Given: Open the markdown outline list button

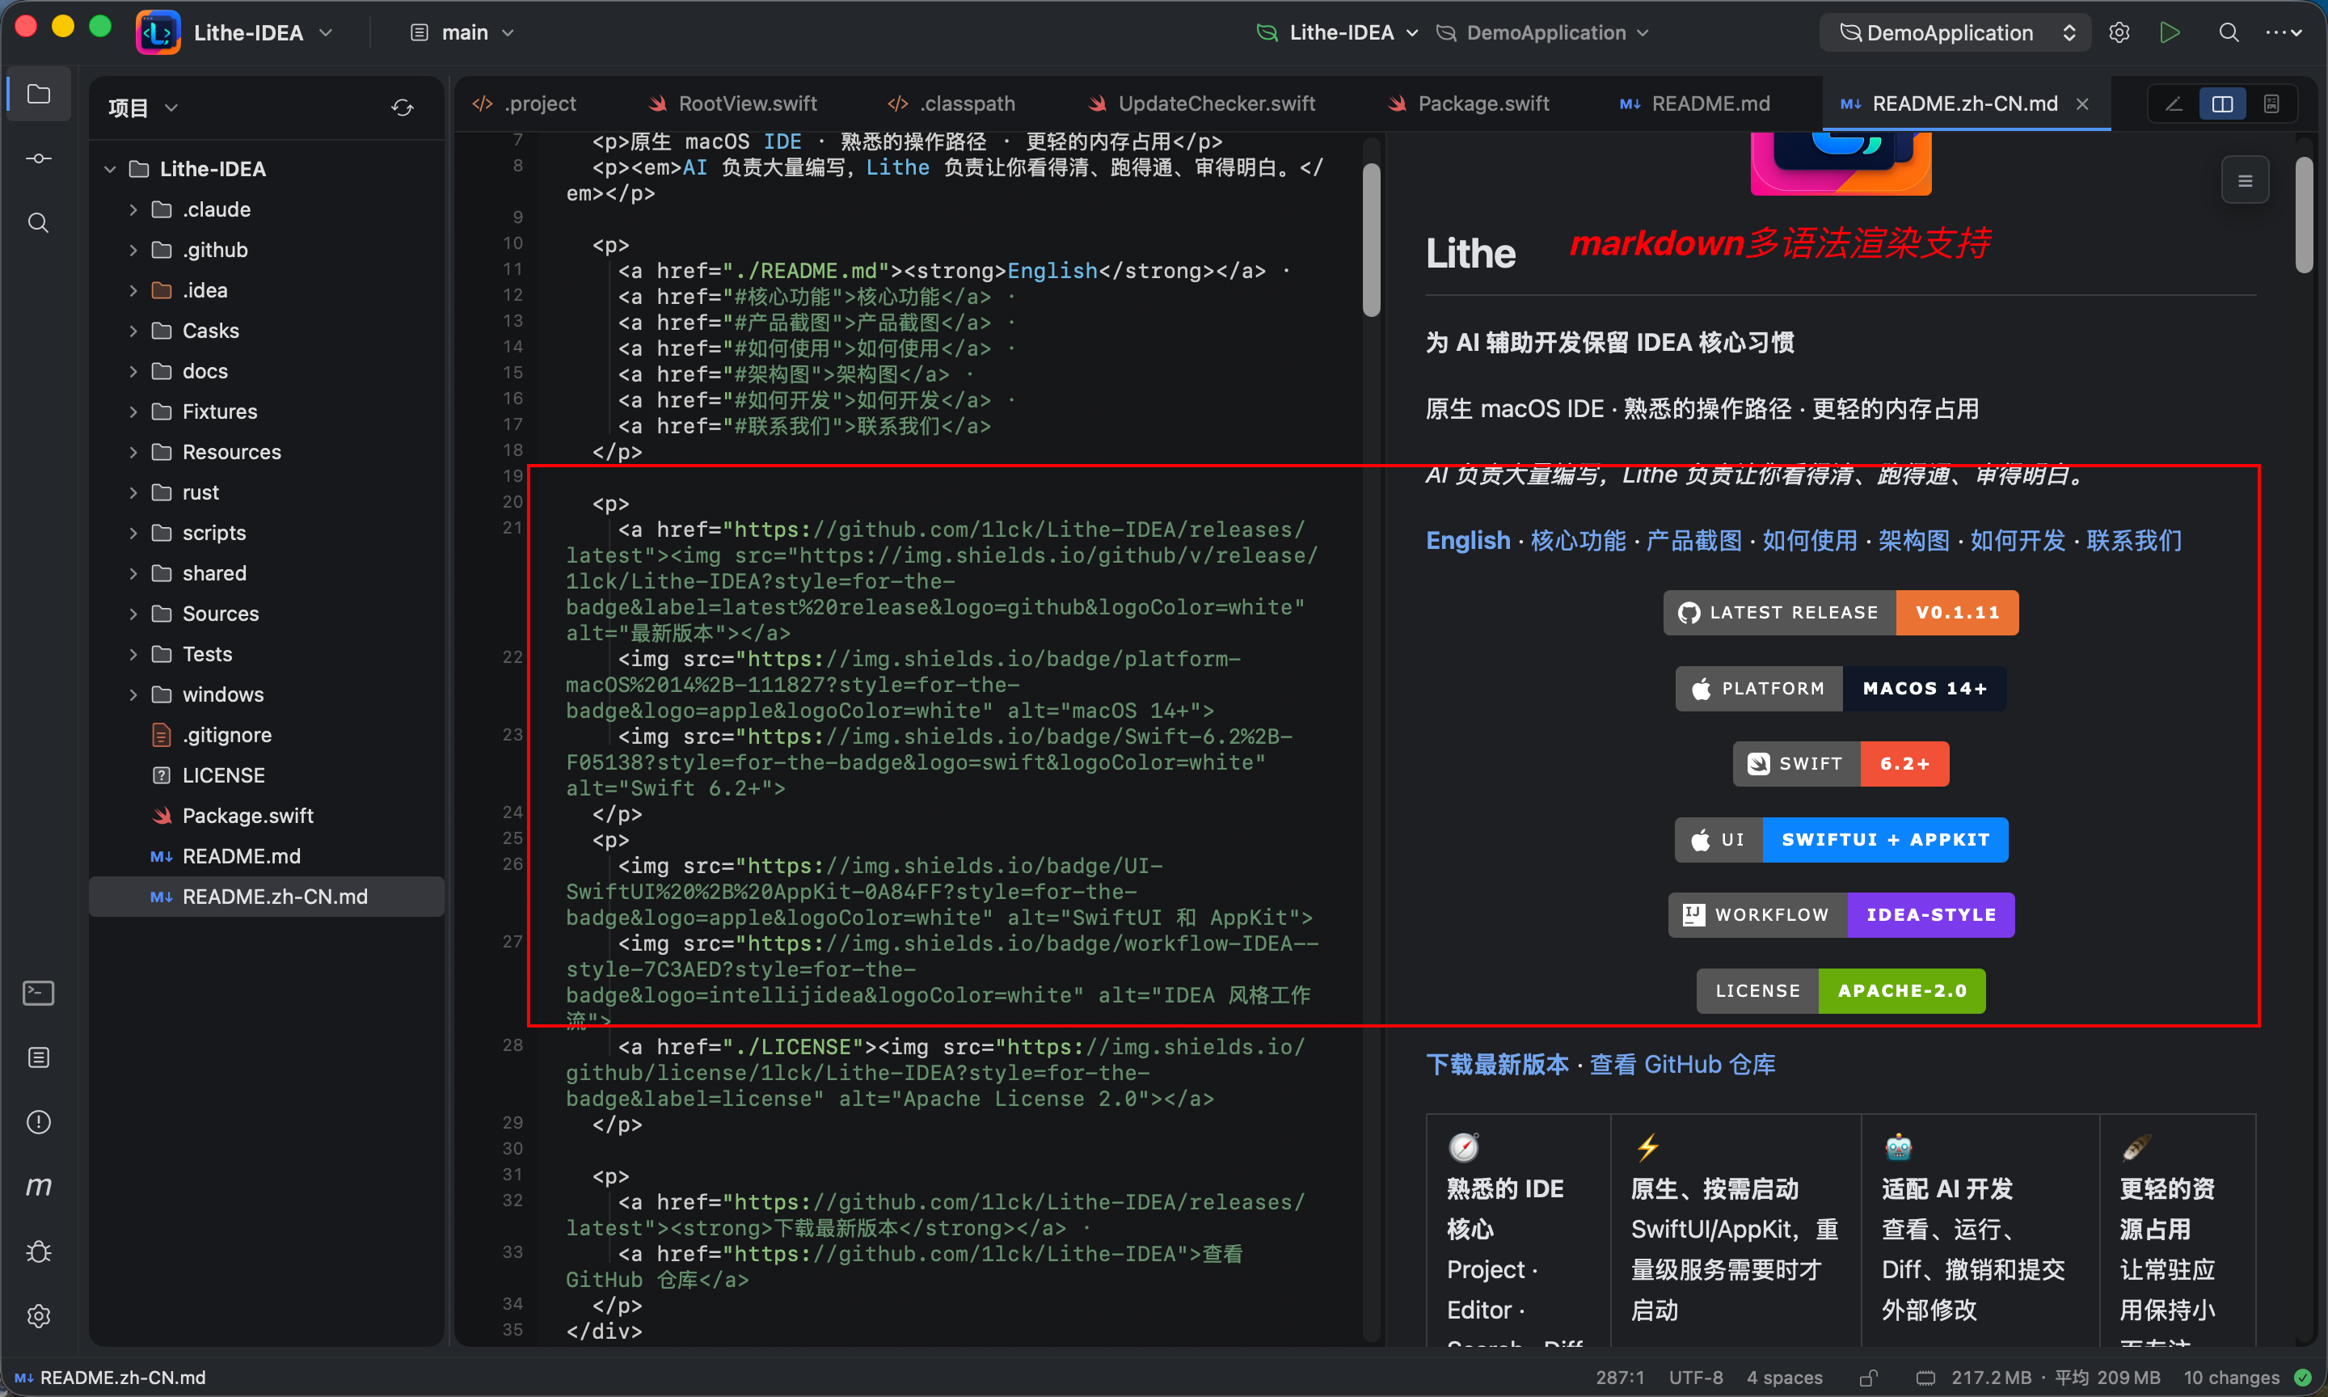Looking at the screenshot, I should click(2246, 181).
